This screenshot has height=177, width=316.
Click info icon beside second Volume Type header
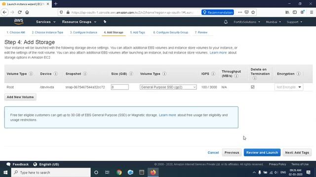coord(164,74)
